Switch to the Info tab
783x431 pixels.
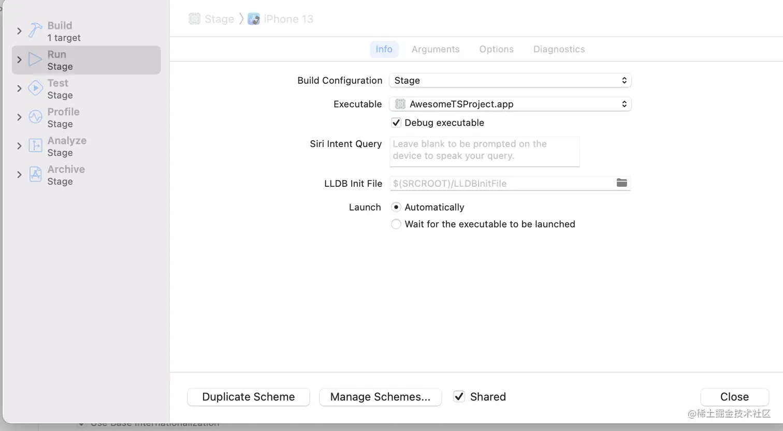(x=384, y=49)
